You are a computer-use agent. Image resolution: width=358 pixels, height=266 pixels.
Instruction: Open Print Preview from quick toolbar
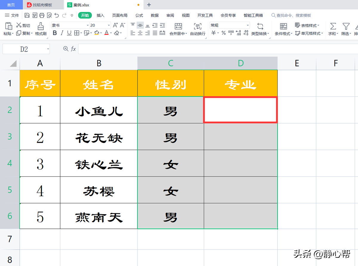click(x=49, y=15)
